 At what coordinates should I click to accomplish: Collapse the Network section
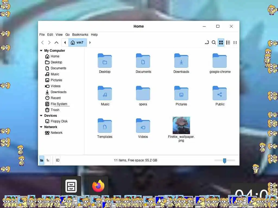coord(41,127)
